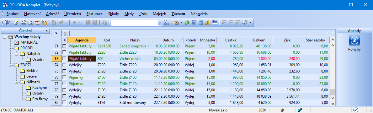
Task: Click the green banknote toolbar icon
Action: [x=187, y=23]
